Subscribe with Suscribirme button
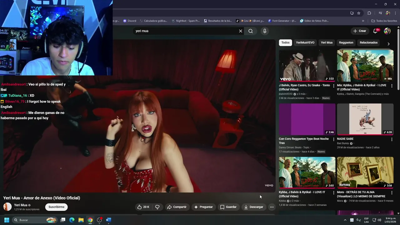400x225 pixels. click(x=57, y=207)
